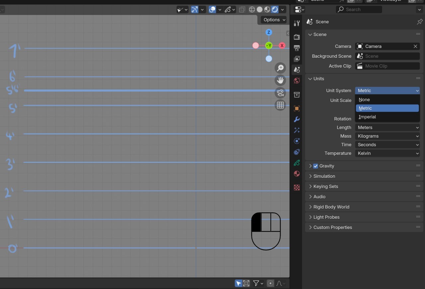Switch to Rendered shading
The width and height of the screenshot is (425, 289).
coord(275,10)
